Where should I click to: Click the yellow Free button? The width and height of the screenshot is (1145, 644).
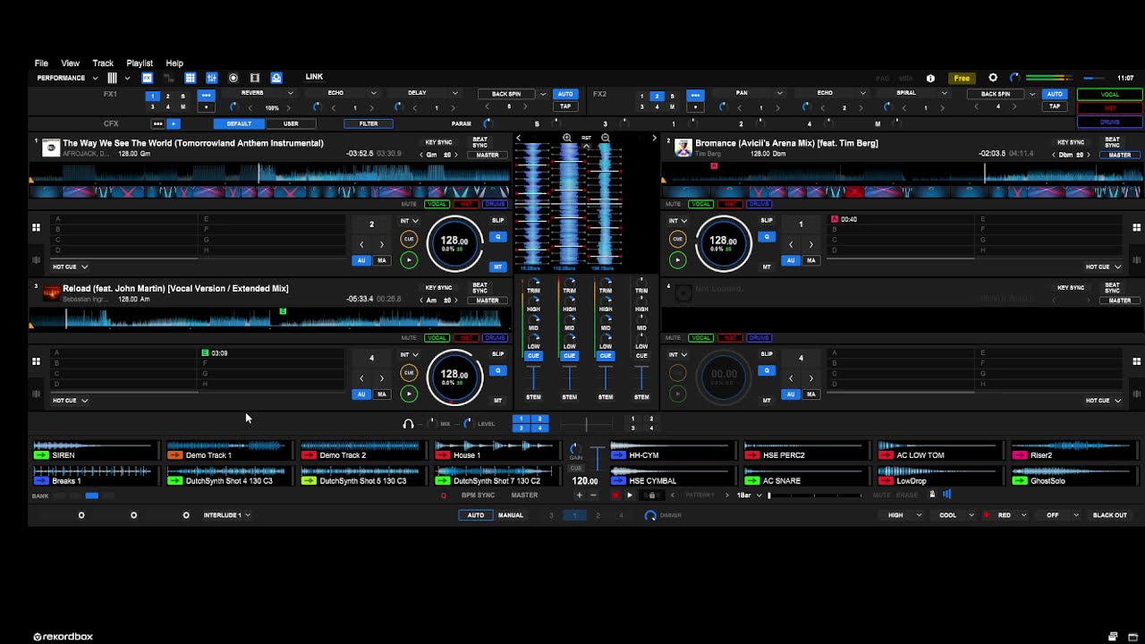coord(962,78)
